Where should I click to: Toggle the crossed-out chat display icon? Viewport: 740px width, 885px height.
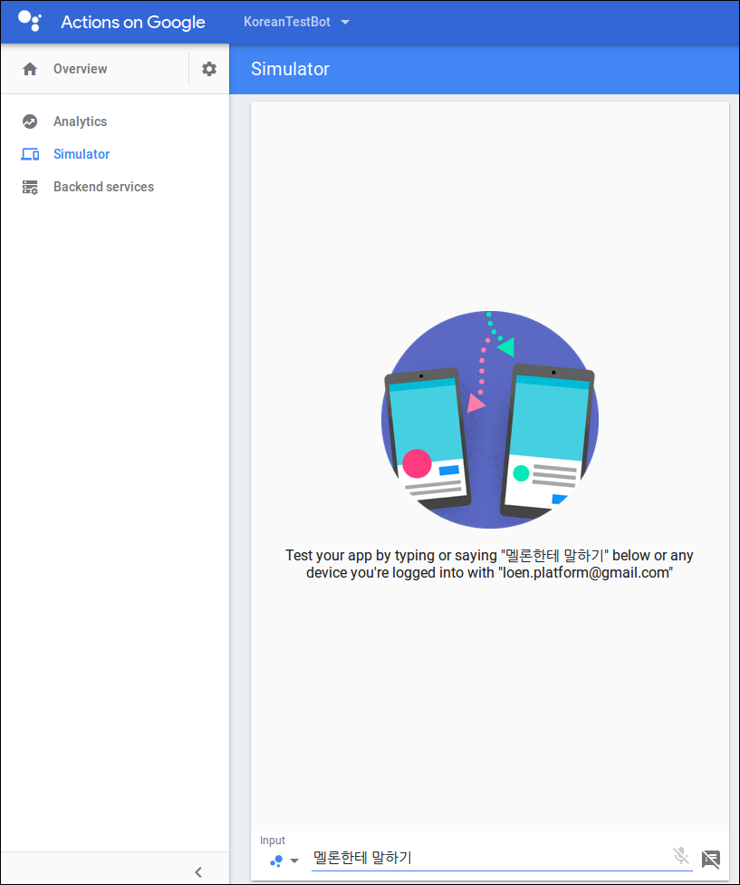tap(711, 859)
